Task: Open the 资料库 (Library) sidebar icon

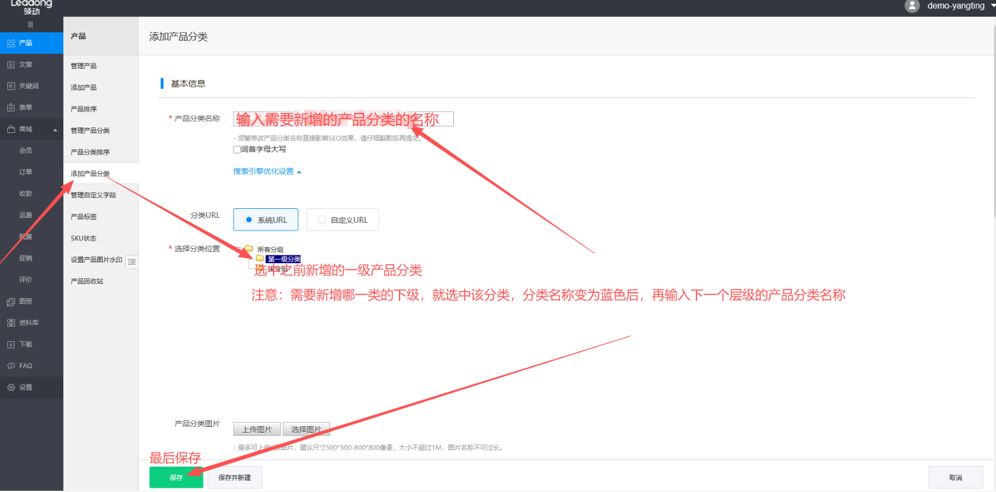Action: pos(11,323)
